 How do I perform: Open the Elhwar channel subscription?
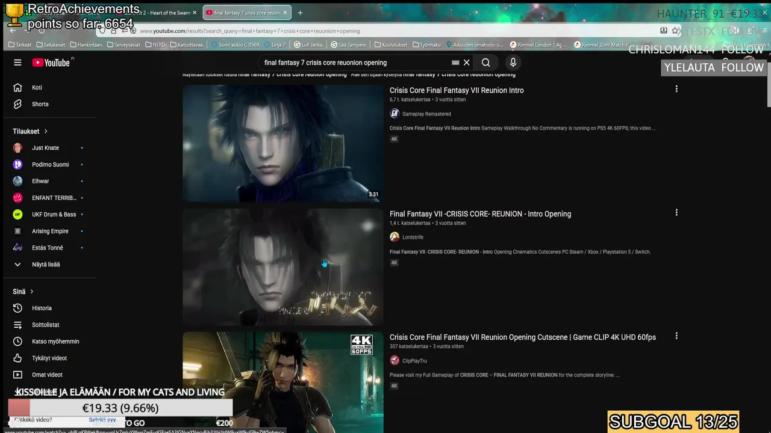pyautogui.click(x=48, y=181)
